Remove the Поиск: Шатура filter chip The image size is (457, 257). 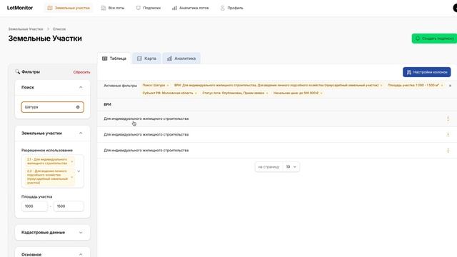[x=168, y=86]
